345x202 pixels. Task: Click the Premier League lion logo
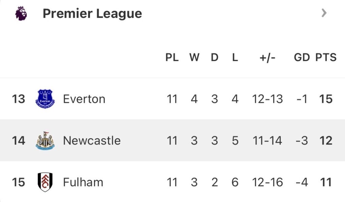pos(21,14)
